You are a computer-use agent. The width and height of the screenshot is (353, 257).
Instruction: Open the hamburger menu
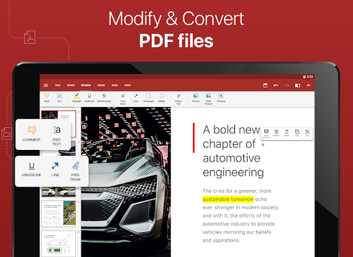click(46, 86)
